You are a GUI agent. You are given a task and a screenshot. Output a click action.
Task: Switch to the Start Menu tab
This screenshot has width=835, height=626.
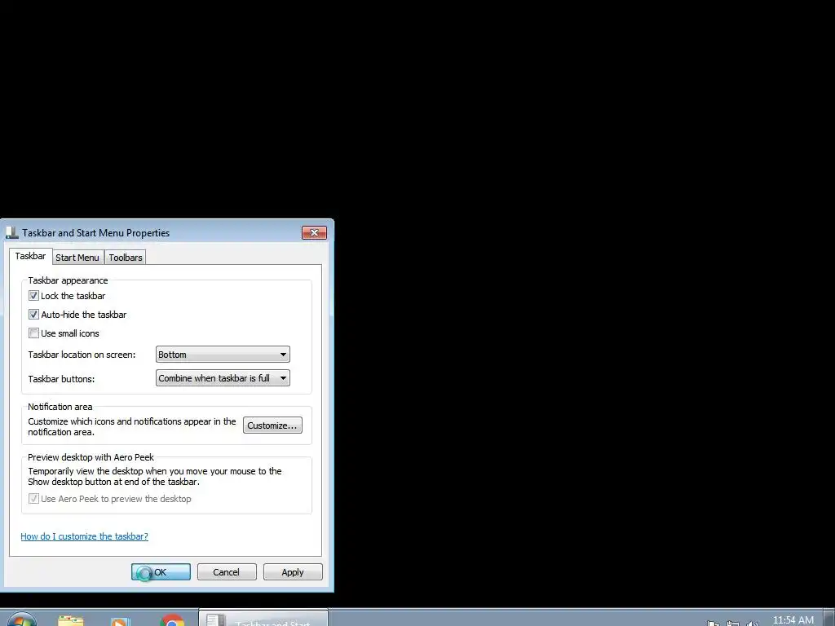coord(77,258)
